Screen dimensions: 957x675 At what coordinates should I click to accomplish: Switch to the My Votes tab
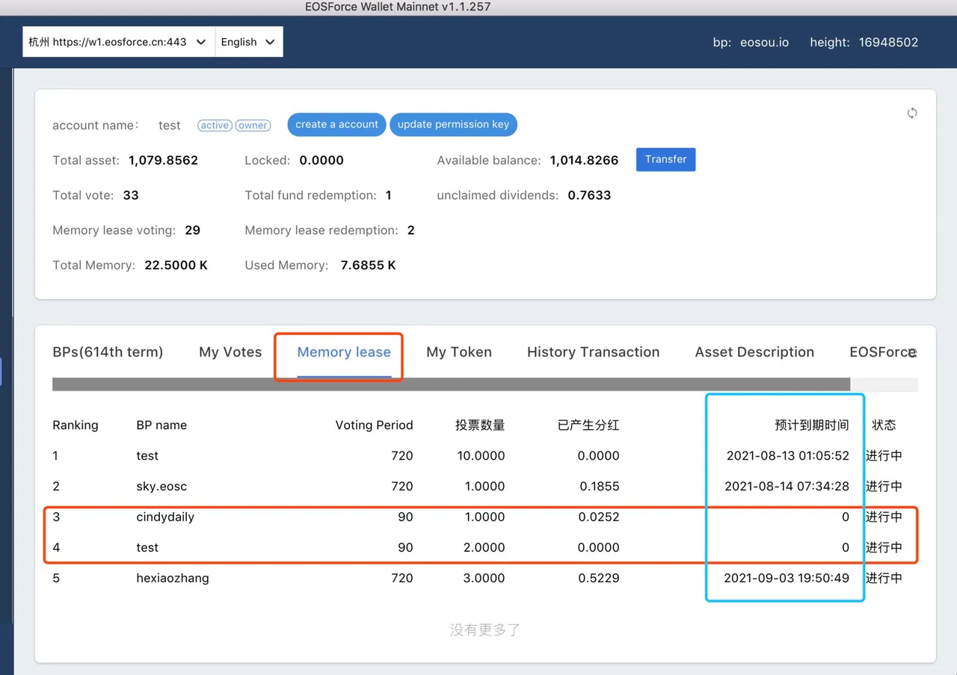coord(230,352)
